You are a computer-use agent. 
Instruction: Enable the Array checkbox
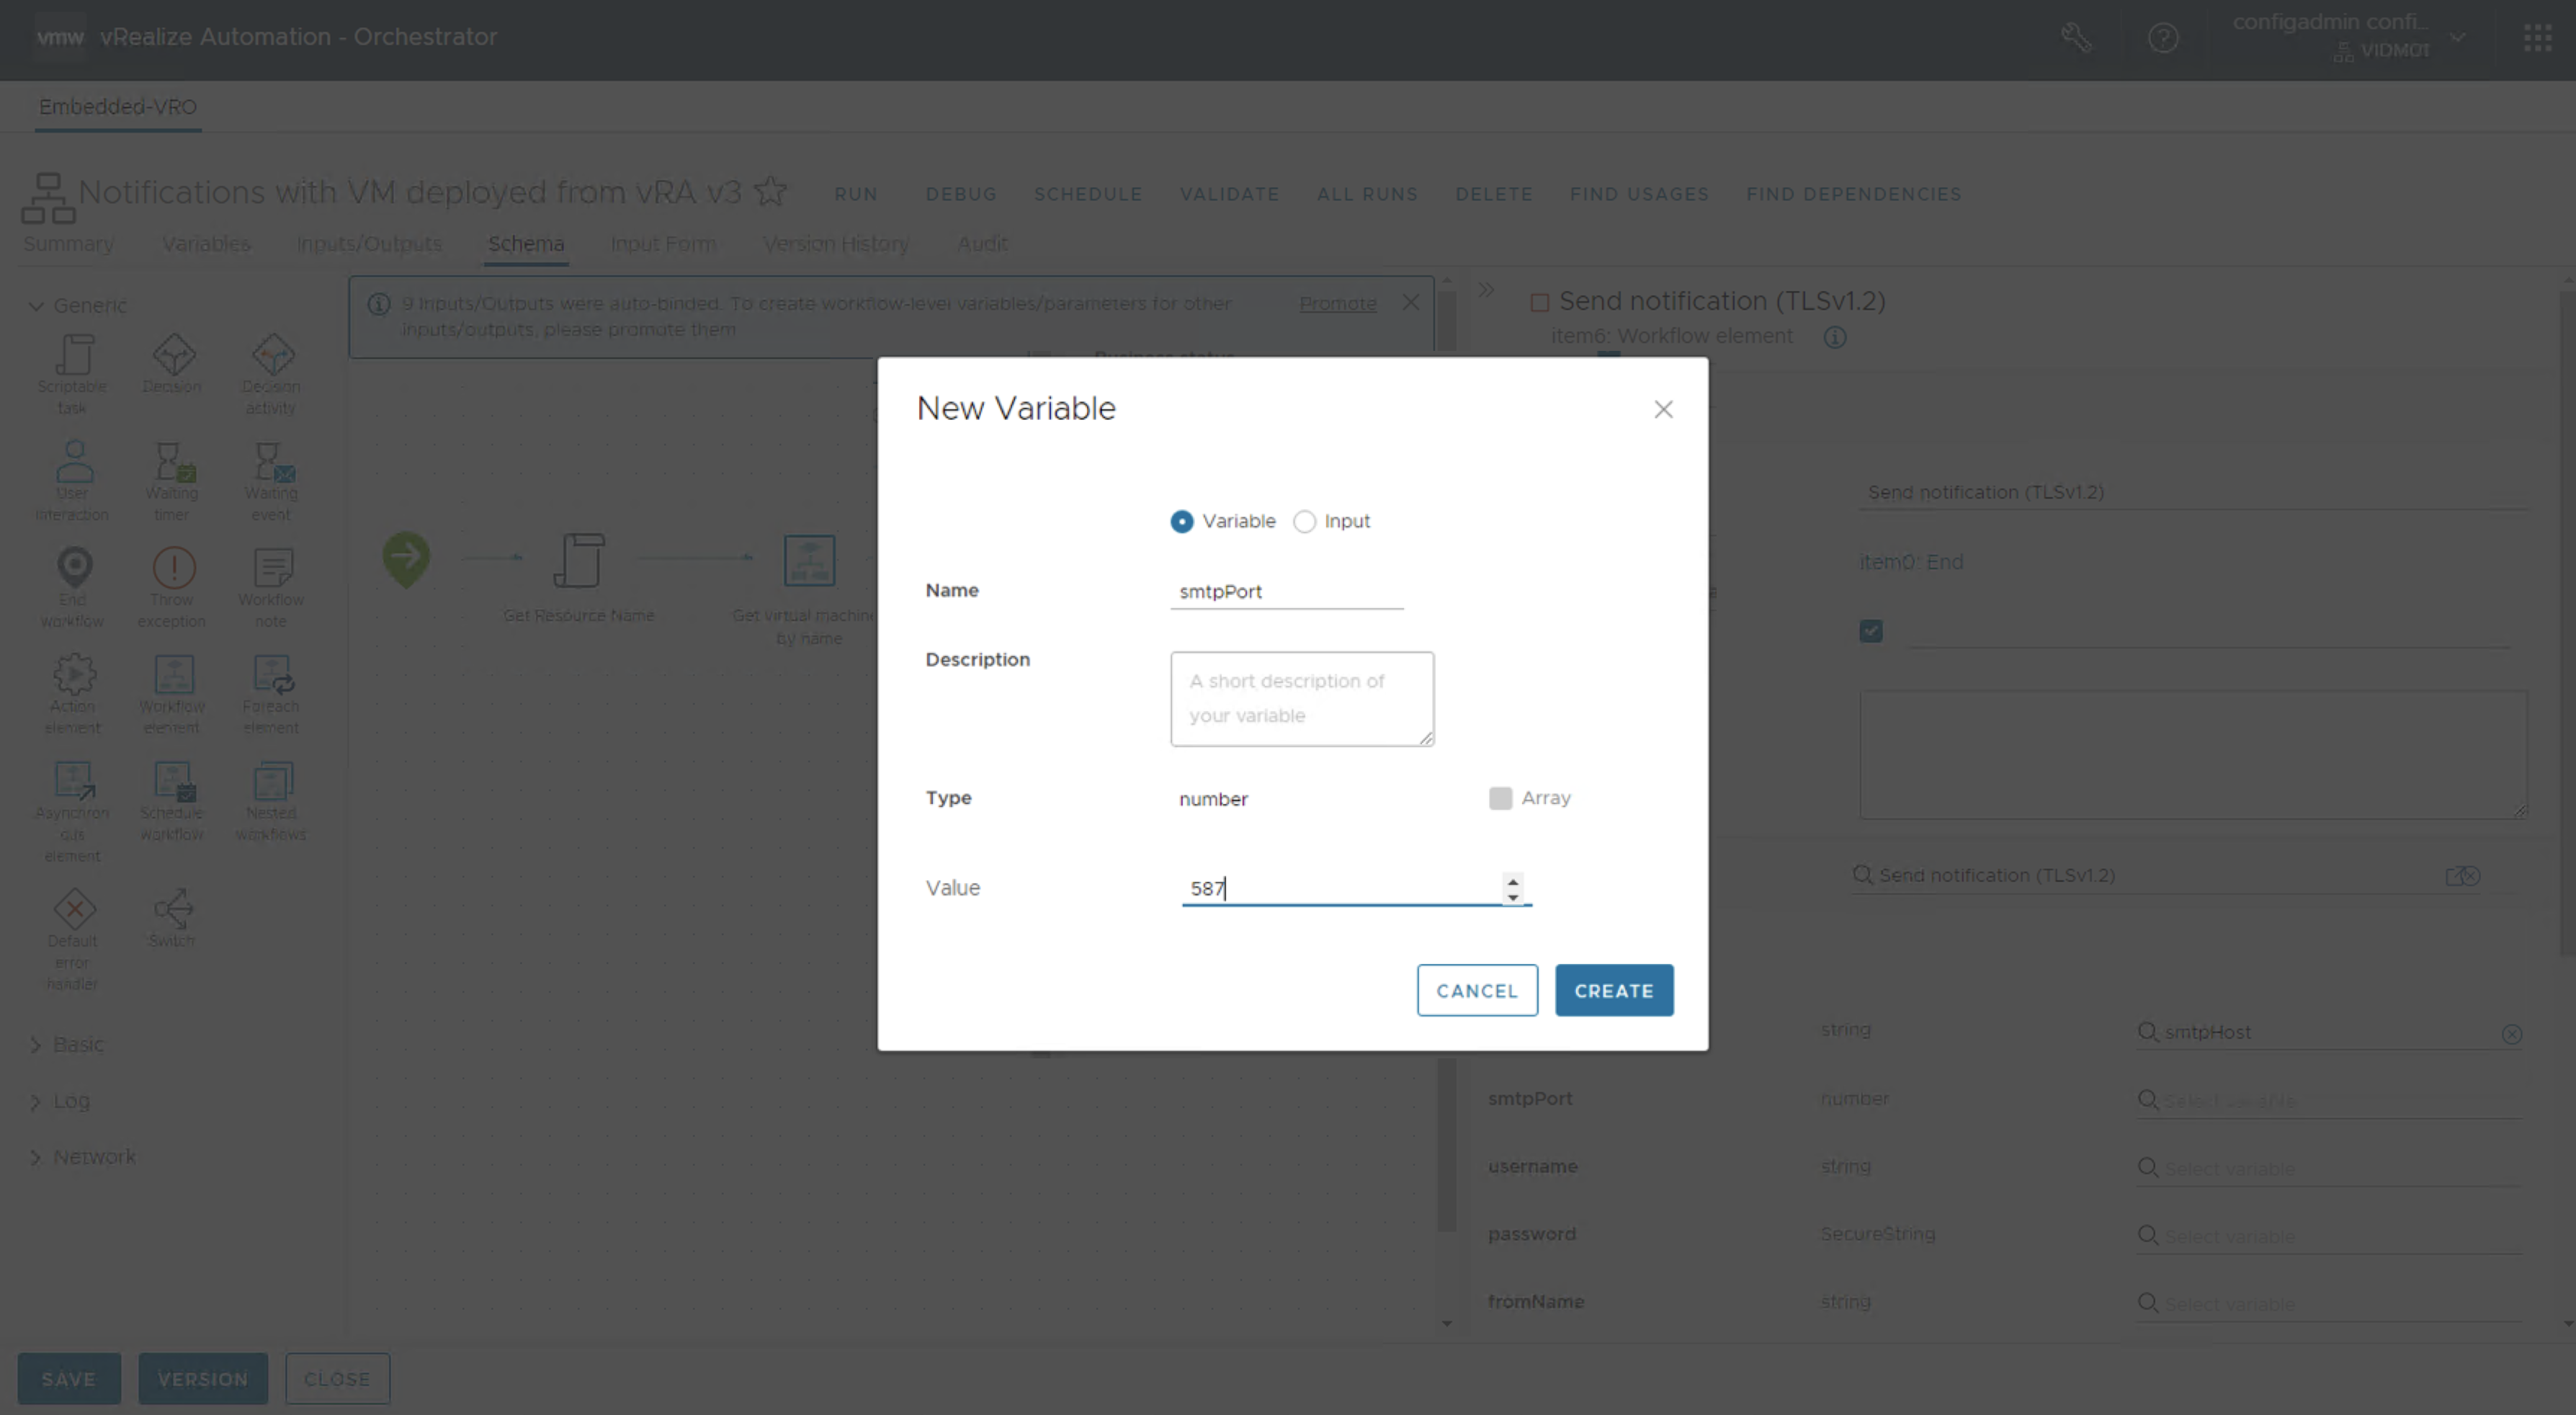1500,798
